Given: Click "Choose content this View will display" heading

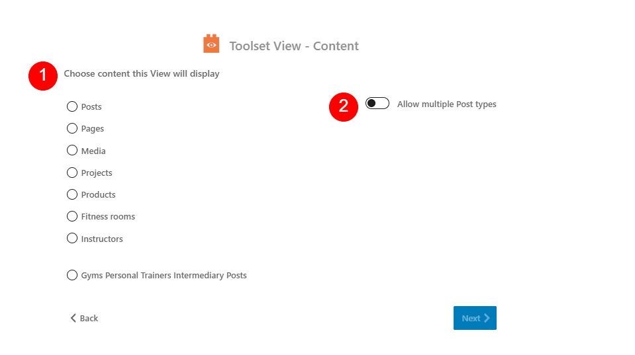Looking at the screenshot, I should 142,73.
